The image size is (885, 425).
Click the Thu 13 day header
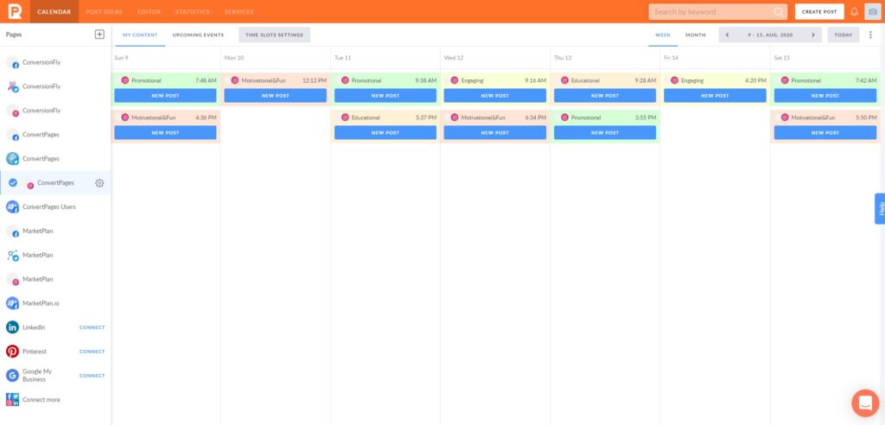pyautogui.click(x=563, y=58)
